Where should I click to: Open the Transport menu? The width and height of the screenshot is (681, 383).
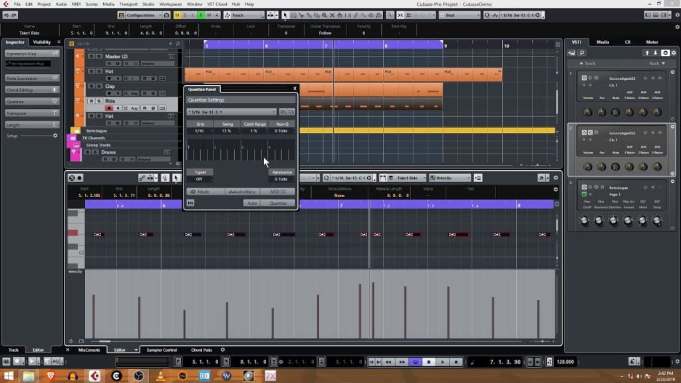(x=128, y=4)
